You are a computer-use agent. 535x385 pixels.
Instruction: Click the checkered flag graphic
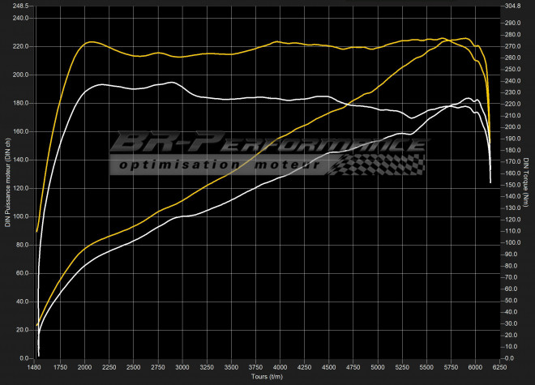pyautogui.click(x=377, y=165)
